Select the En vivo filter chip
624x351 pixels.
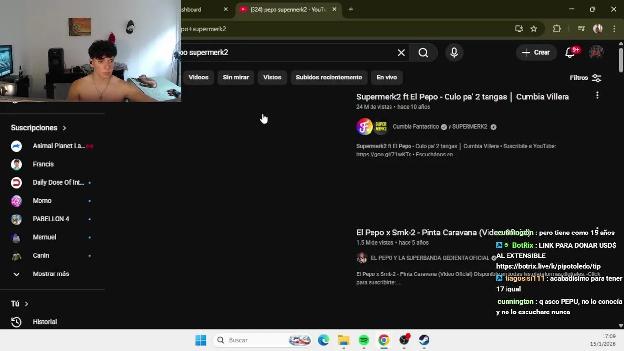[x=387, y=78]
